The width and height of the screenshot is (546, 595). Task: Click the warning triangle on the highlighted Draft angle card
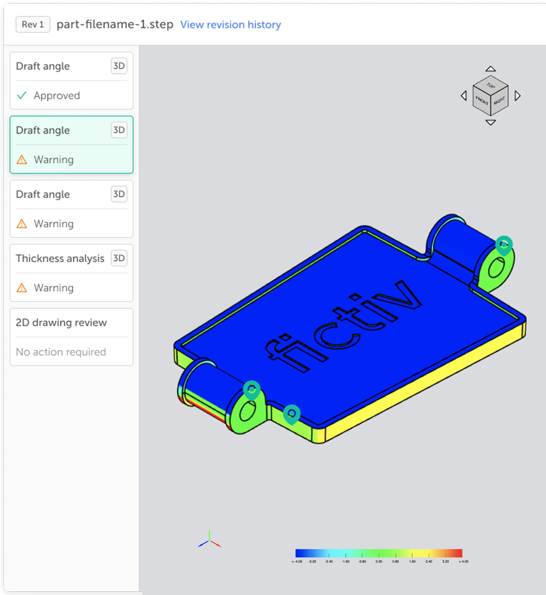click(x=22, y=159)
